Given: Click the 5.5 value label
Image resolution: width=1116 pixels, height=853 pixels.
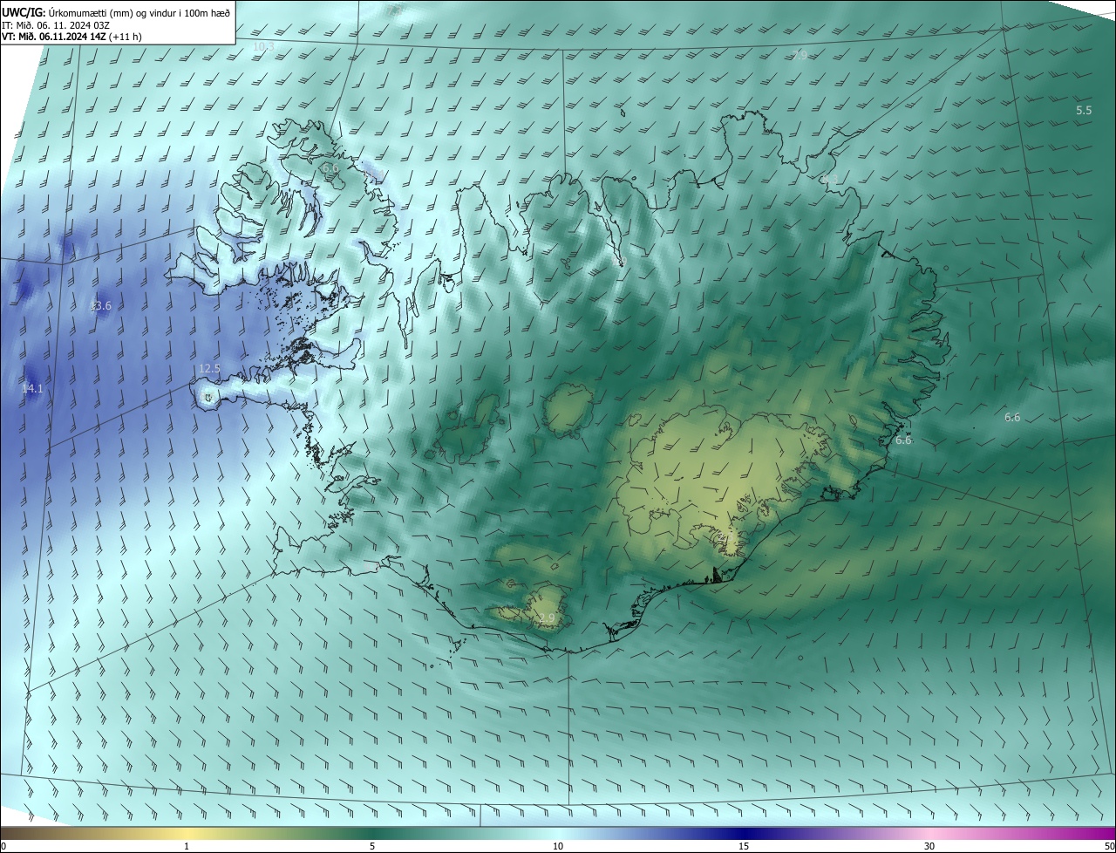Looking at the screenshot, I should pyautogui.click(x=1084, y=111).
